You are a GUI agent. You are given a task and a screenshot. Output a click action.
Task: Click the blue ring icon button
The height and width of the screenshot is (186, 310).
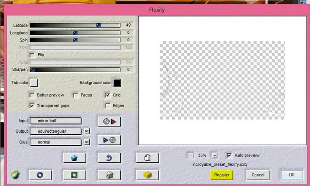tap(40, 175)
